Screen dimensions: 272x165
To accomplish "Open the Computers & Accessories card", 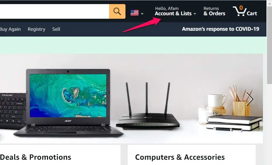I will pos(192,155).
